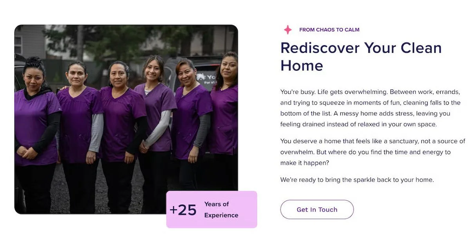The width and height of the screenshot is (470, 252).
Task: Click the sentence We're ready to bring sparkle
Action: 357,180
